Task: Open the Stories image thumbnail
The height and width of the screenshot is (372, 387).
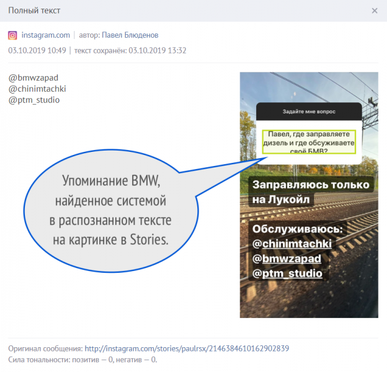Action: [309, 195]
